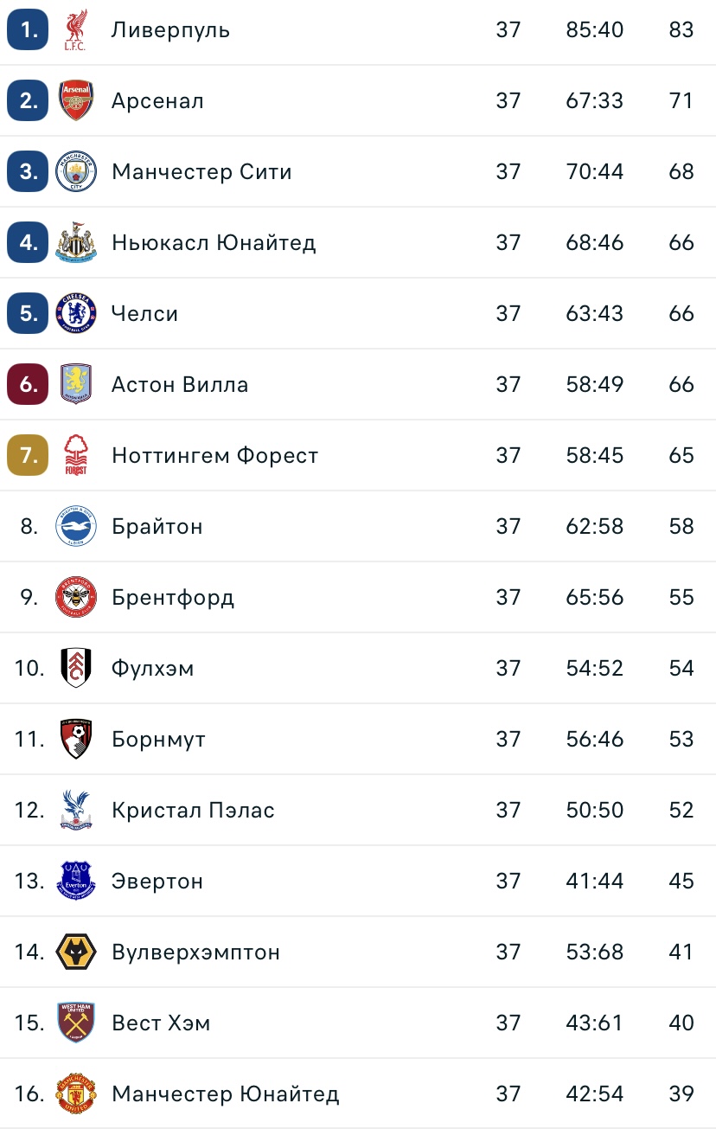This screenshot has width=716, height=1129.
Task: Select the Вест Хэм team name
Action: point(161,1023)
